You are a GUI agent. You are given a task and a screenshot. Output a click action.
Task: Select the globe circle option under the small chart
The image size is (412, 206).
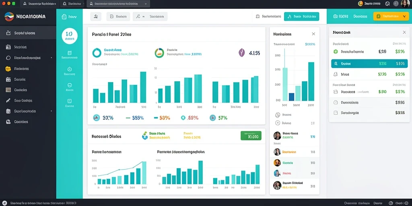[278, 115]
